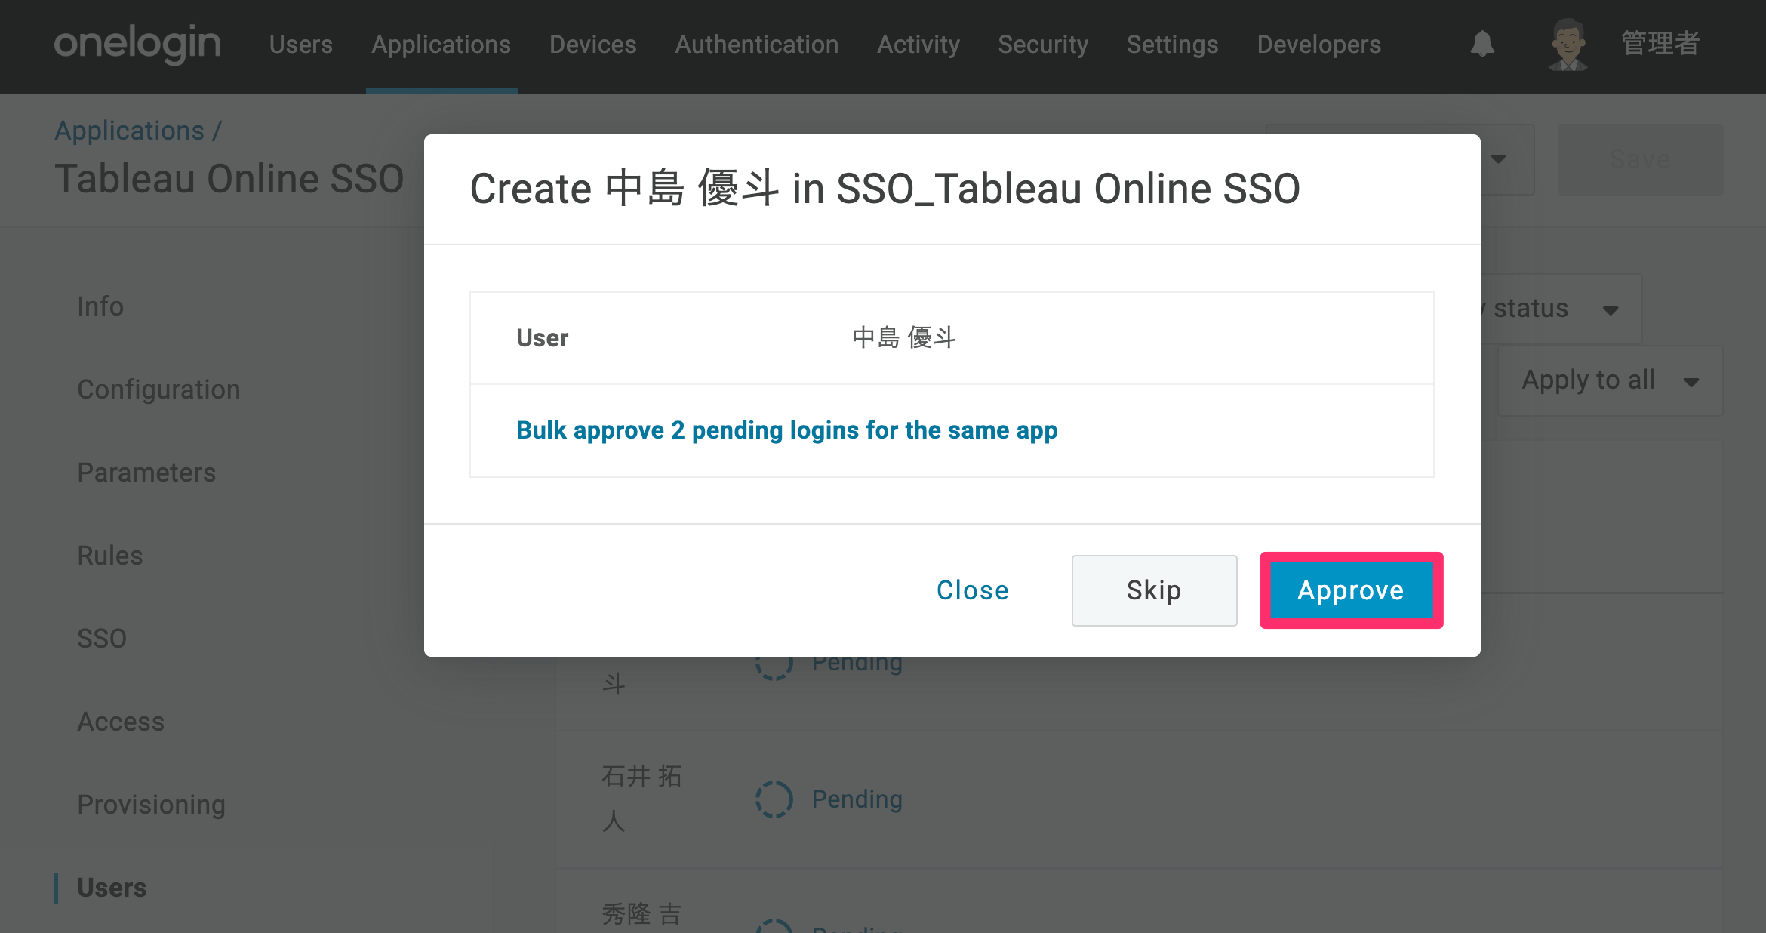Close the Create user dialog
This screenshot has width=1766, height=933.
[x=972, y=590]
